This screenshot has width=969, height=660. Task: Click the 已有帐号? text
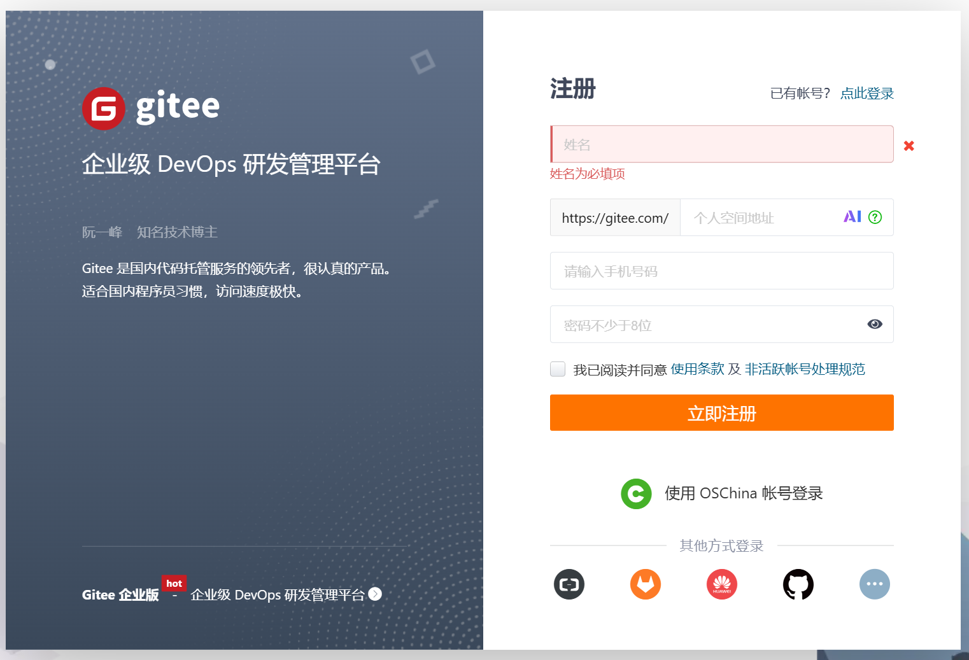(800, 94)
